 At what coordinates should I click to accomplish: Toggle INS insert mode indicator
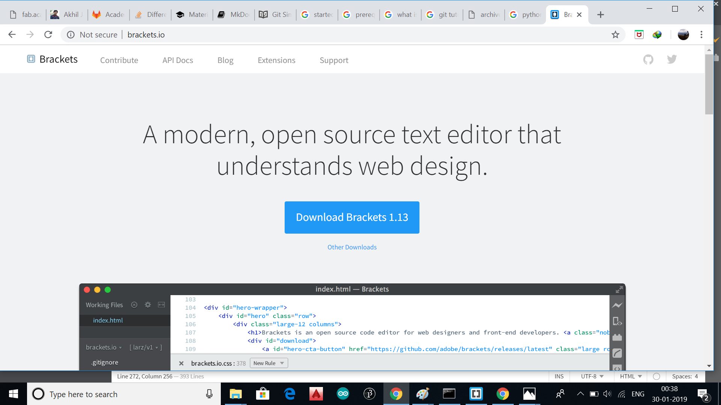[x=559, y=376]
